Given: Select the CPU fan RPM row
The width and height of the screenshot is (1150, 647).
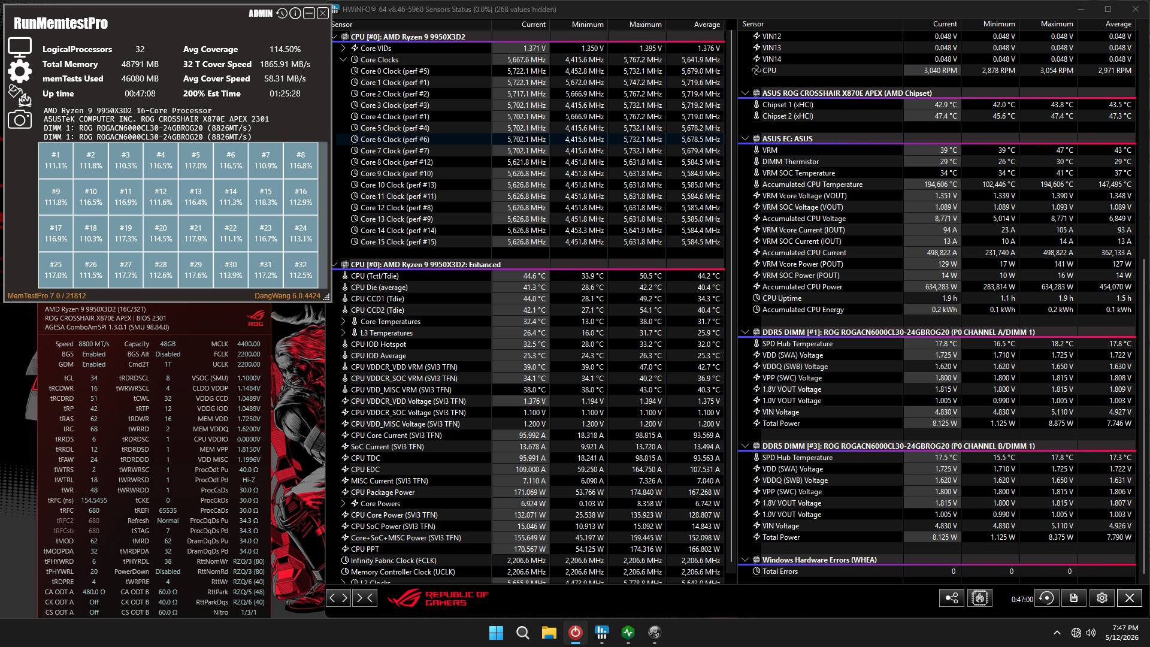Looking at the screenshot, I should (x=937, y=71).
